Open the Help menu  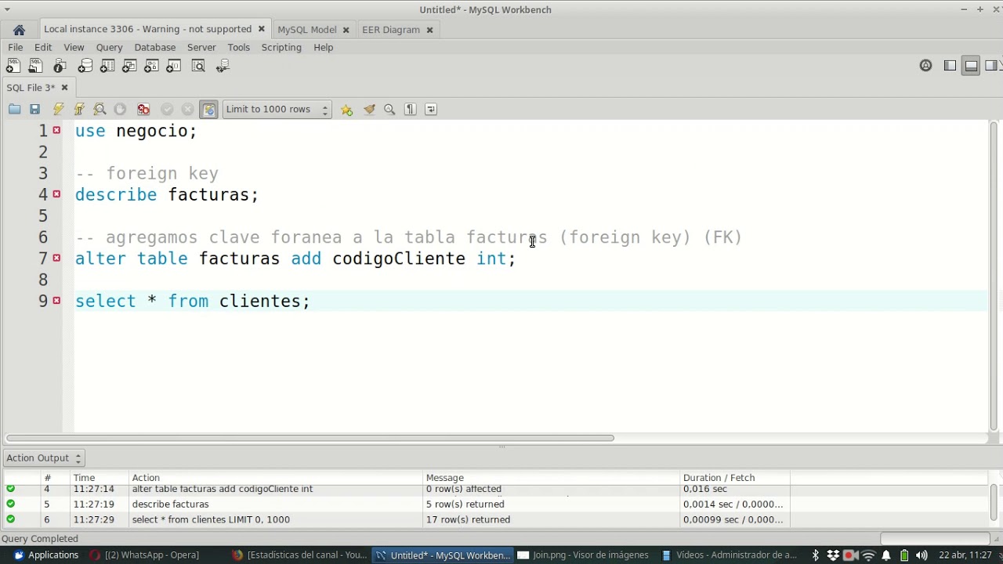[x=323, y=48]
